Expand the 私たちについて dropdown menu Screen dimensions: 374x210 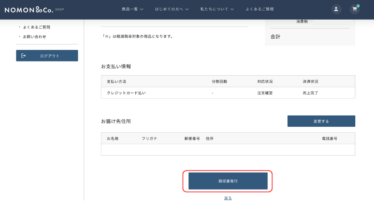(x=217, y=9)
